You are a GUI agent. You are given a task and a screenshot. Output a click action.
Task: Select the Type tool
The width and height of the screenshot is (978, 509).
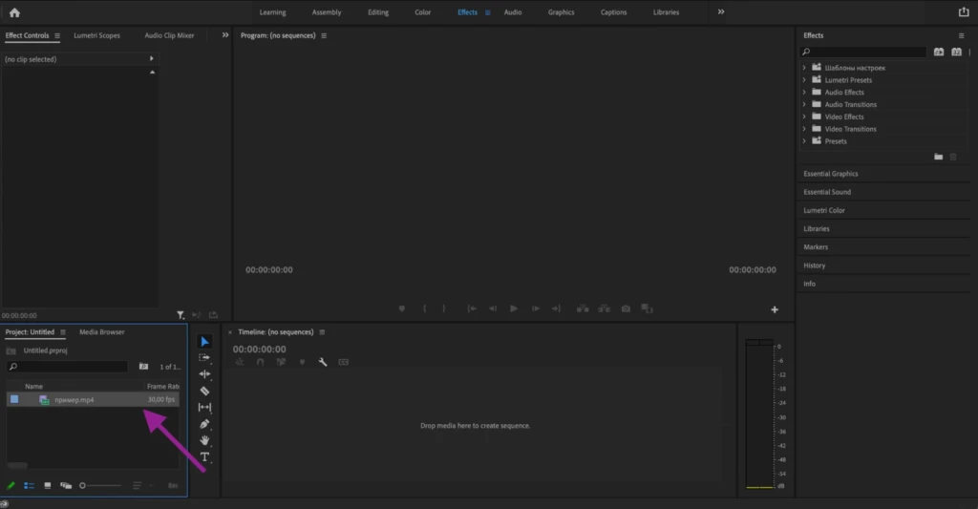pyautogui.click(x=204, y=457)
